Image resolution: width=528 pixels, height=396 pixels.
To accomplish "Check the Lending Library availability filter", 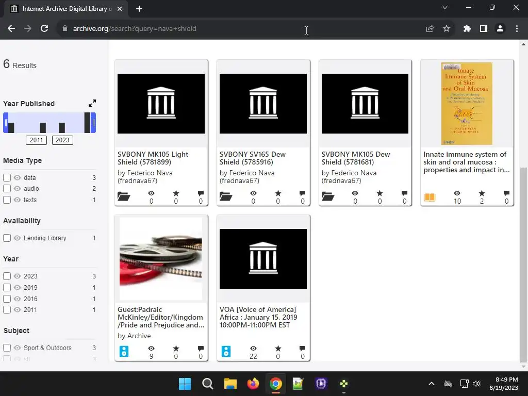I will tap(7, 238).
